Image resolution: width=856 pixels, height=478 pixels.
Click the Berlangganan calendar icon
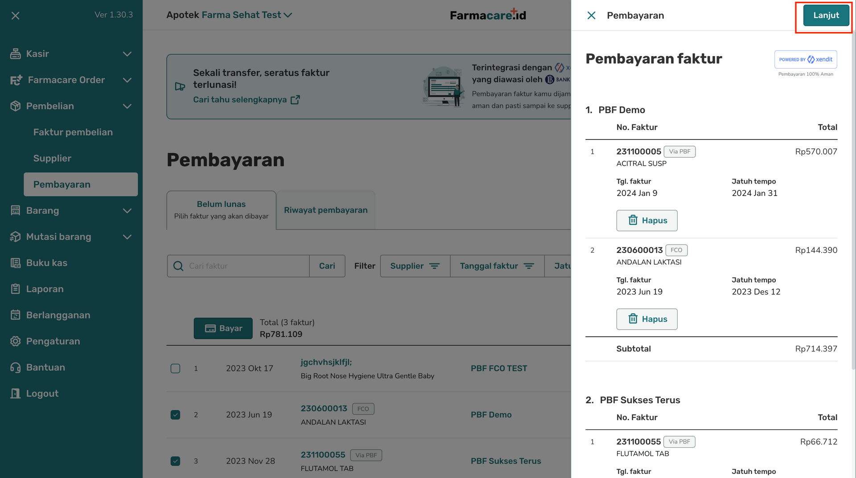pyautogui.click(x=16, y=315)
